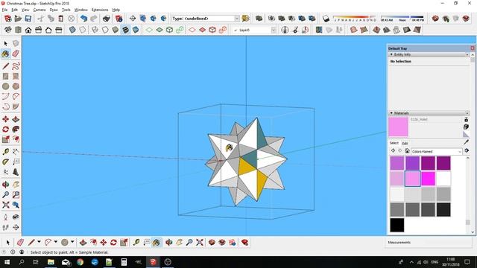Image resolution: width=477 pixels, height=268 pixels.
Task: Toggle shadows on or off
Action: tap(326, 19)
